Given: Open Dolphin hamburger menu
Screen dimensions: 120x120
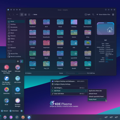Looking at the screenshot, I should [113, 15].
